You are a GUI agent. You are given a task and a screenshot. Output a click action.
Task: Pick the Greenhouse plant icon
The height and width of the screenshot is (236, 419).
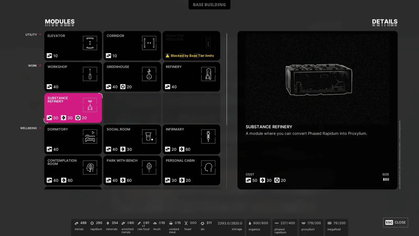click(x=149, y=74)
